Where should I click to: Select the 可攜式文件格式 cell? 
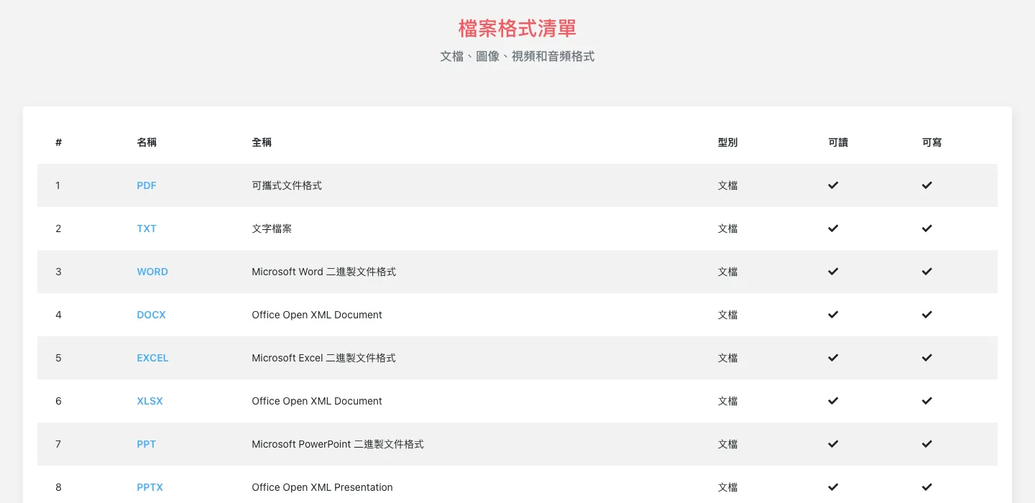(x=287, y=185)
